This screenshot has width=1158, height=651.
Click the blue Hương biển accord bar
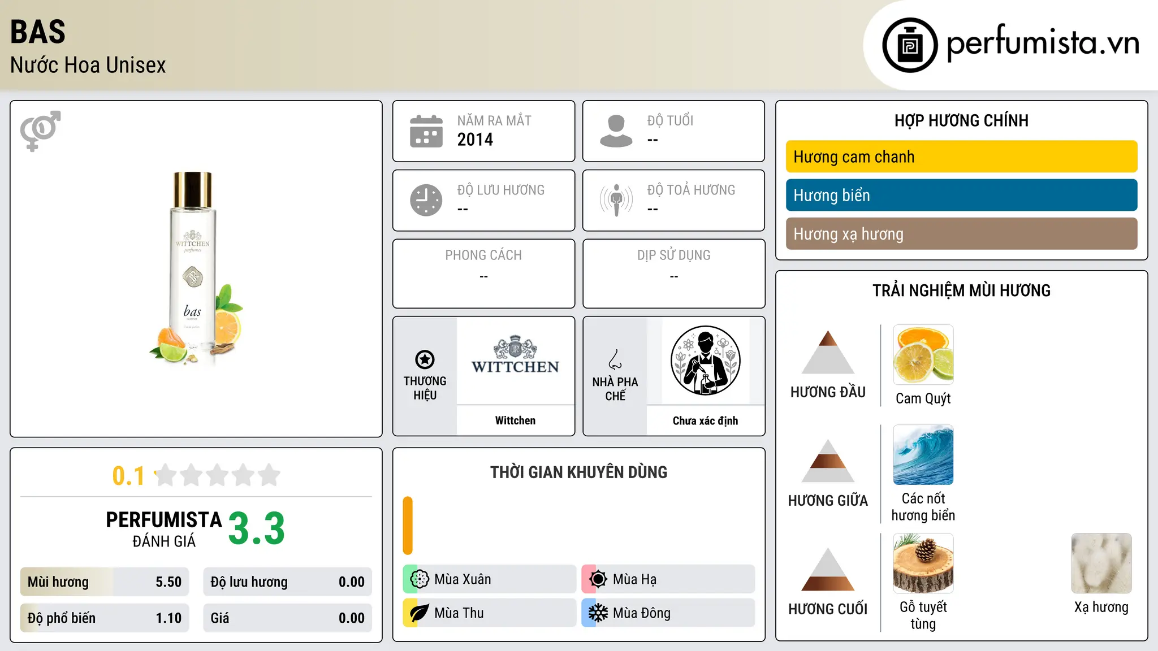tap(961, 195)
